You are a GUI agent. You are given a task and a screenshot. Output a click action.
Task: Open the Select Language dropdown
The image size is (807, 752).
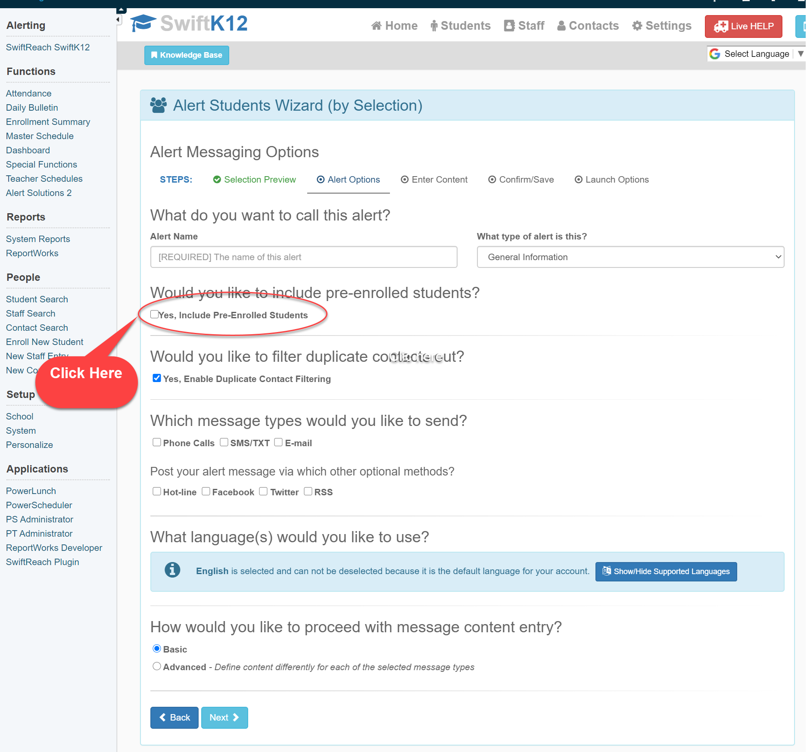pos(756,54)
